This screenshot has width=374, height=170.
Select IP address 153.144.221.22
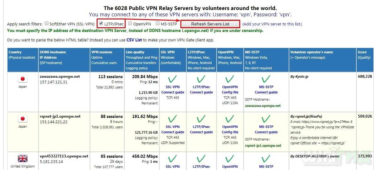(54, 122)
